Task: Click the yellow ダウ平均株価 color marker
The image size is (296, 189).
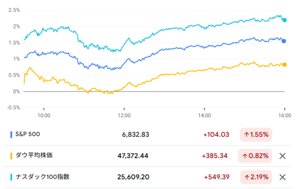Action: click(x=11, y=156)
